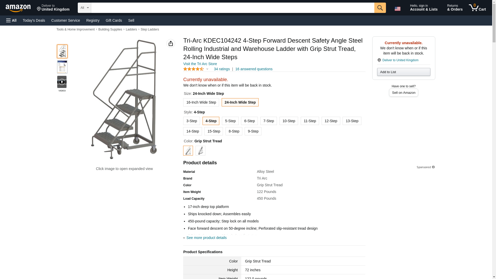This screenshot has height=279, width=496.
Task: Go to Today's Deals
Action: pyautogui.click(x=34, y=20)
